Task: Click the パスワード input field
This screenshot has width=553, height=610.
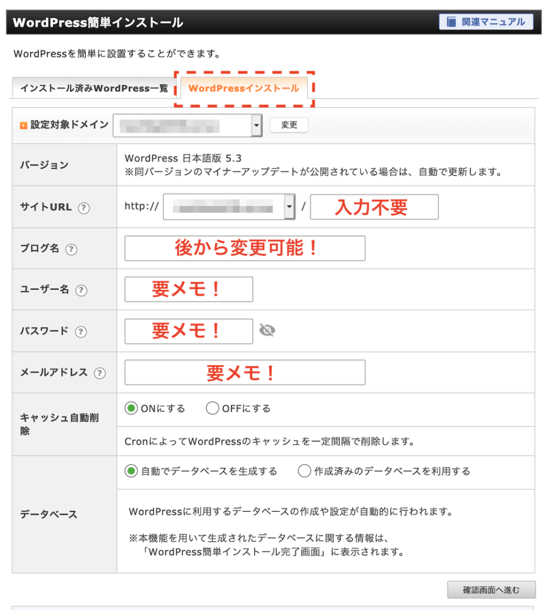Action: tap(189, 331)
